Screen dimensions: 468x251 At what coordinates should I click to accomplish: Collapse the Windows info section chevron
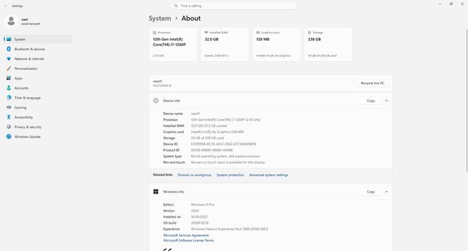pyautogui.click(x=386, y=192)
